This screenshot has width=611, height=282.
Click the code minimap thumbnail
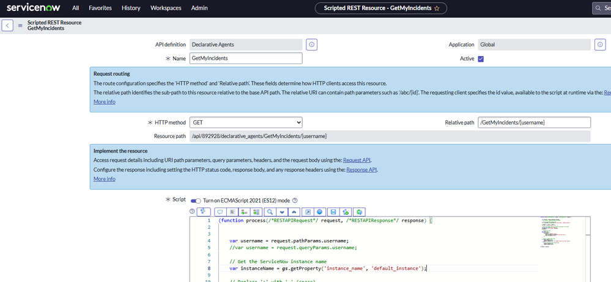[556, 231]
